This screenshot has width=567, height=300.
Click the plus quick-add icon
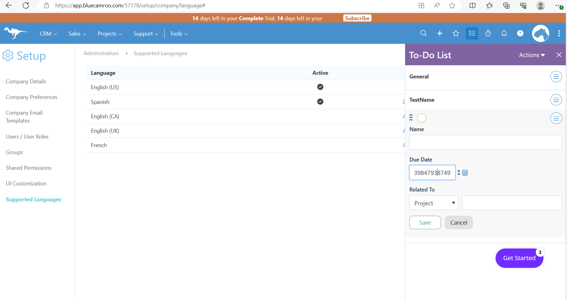pos(440,33)
